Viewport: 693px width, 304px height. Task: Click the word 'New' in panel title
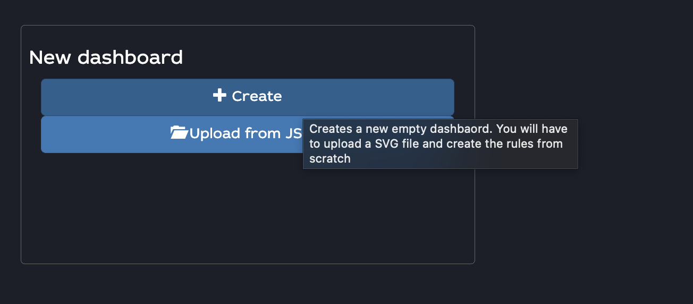point(51,57)
